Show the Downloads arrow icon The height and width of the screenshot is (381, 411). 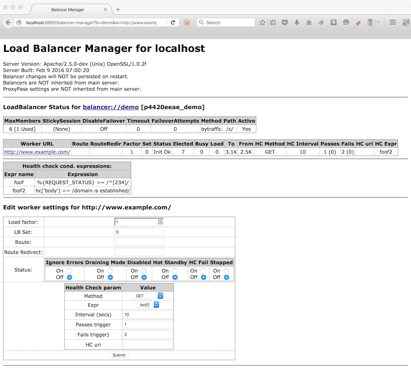[x=297, y=23]
